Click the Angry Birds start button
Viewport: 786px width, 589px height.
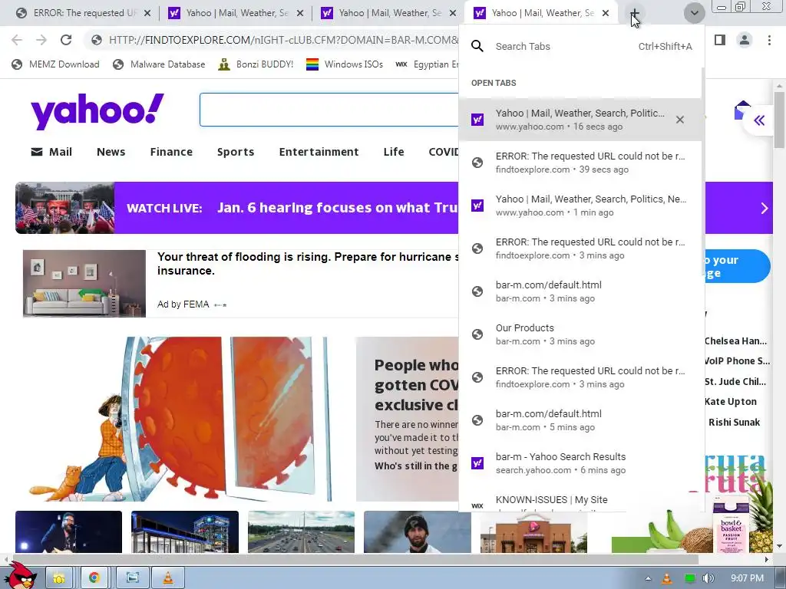(x=21, y=575)
